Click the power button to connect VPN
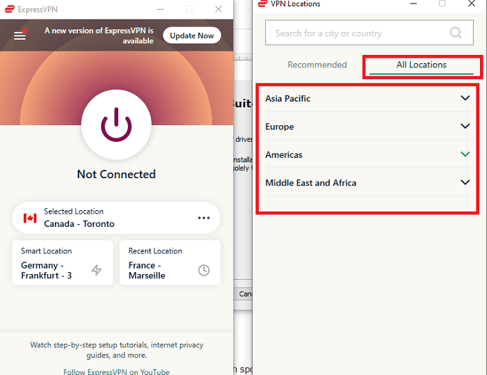The width and height of the screenshot is (487, 375). 116,125
